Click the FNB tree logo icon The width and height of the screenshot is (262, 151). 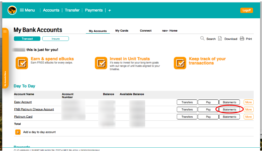point(12,10)
